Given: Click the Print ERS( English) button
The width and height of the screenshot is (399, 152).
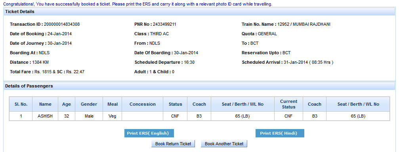Looking at the screenshot, I should click(149, 133).
